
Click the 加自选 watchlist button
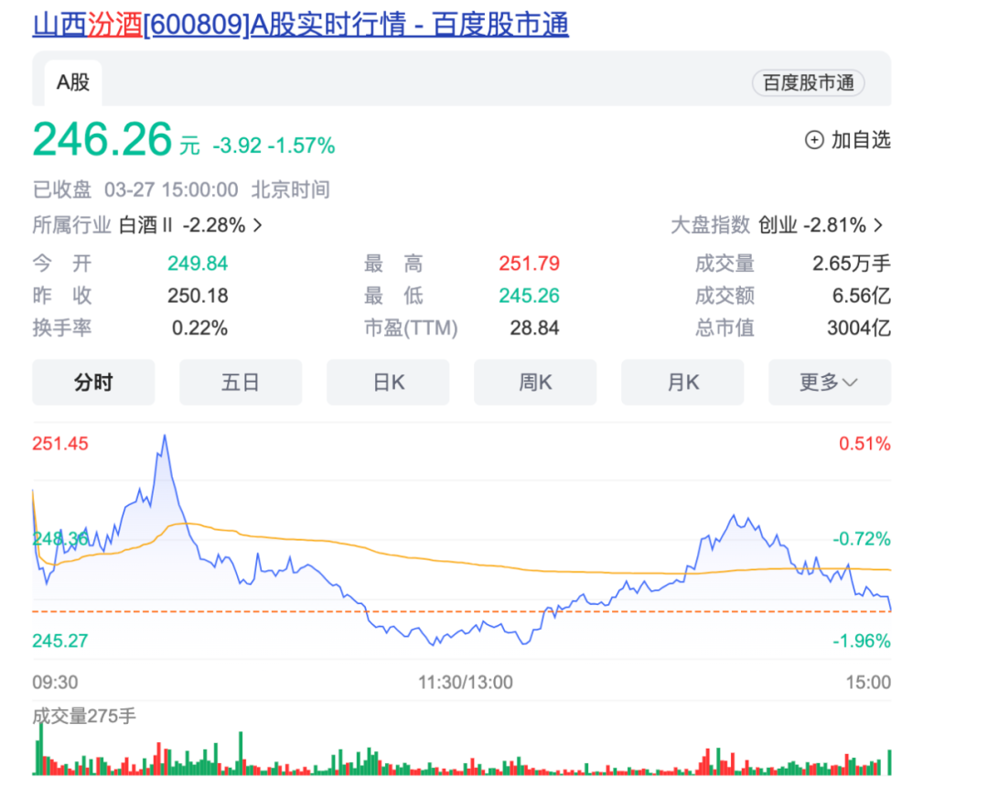click(x=849, y=140)
